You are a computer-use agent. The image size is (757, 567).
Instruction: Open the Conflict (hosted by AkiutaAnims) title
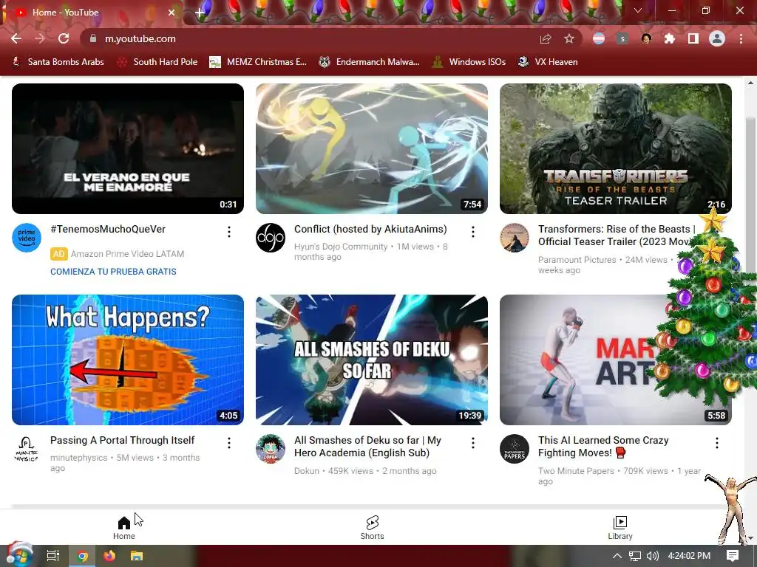[371, 229]
